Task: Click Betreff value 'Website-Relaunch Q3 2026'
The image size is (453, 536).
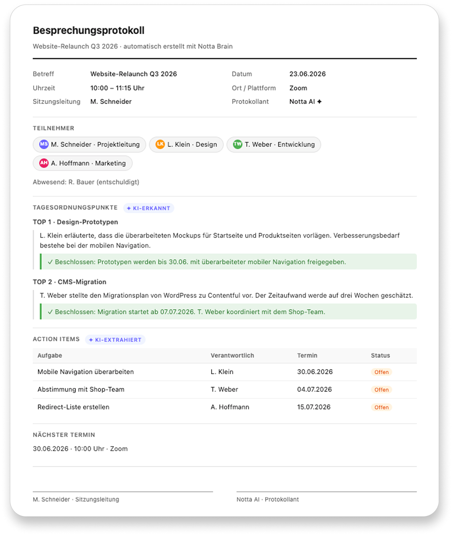Action: [x=134, y=74]
